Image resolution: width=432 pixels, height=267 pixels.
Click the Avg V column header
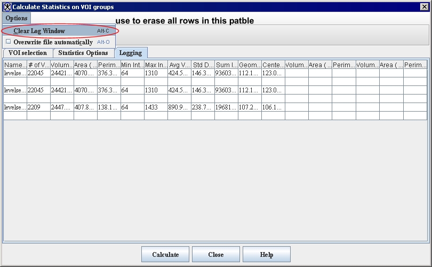(x=179, y=65)
